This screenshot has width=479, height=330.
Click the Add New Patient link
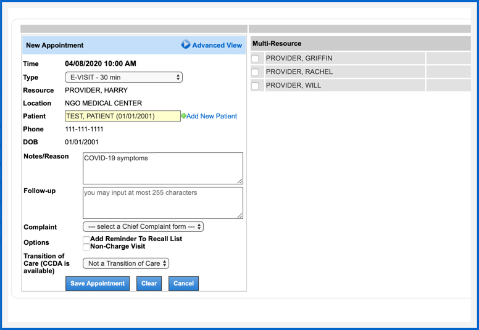click(x=212, y=116)
